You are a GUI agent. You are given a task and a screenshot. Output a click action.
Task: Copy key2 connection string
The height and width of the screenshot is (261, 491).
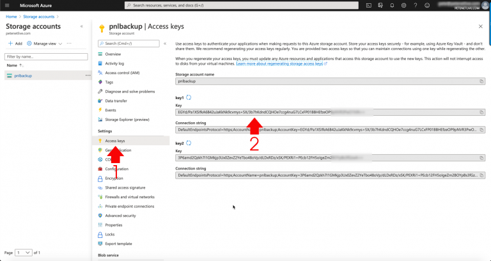coord(481,175)
